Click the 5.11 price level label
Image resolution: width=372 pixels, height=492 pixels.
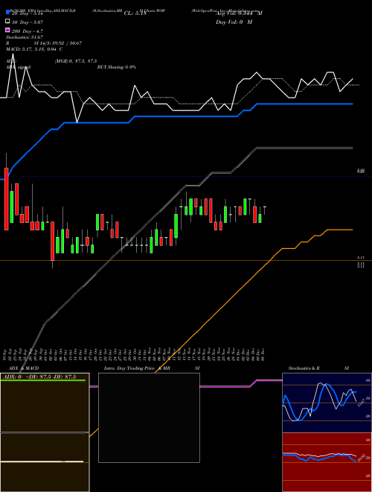click(361, 257)
